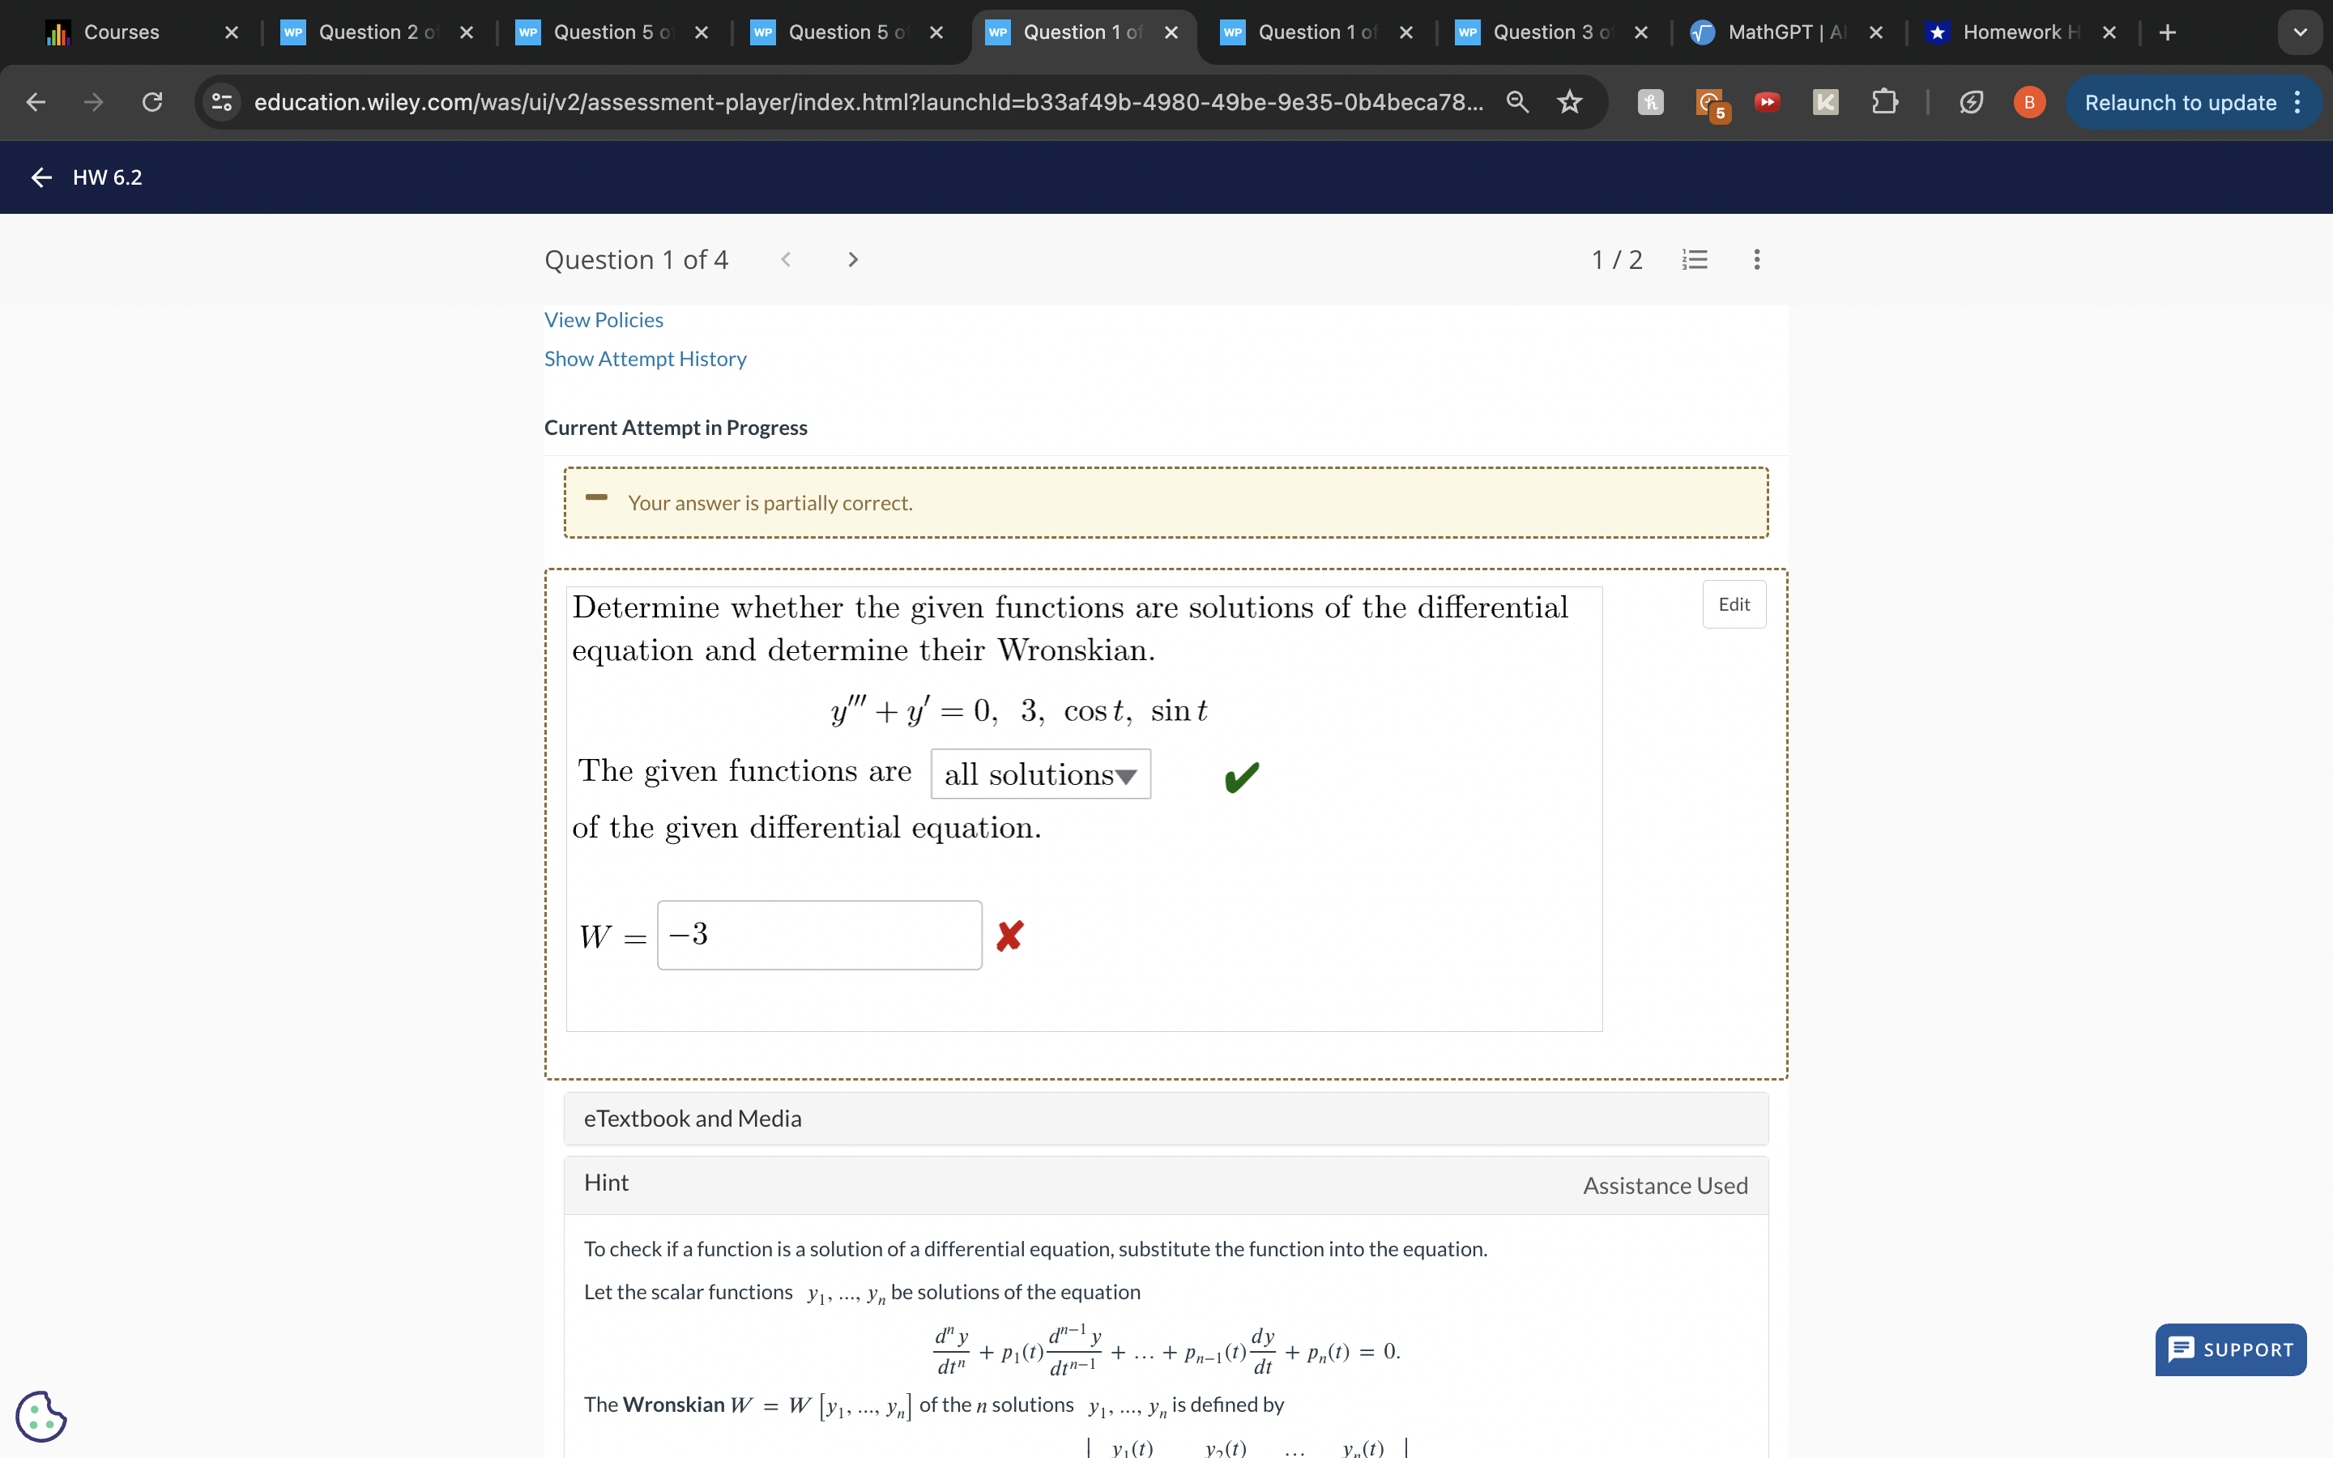Click the View Policies link
Screen dimensions: 2333x1458
604,319
